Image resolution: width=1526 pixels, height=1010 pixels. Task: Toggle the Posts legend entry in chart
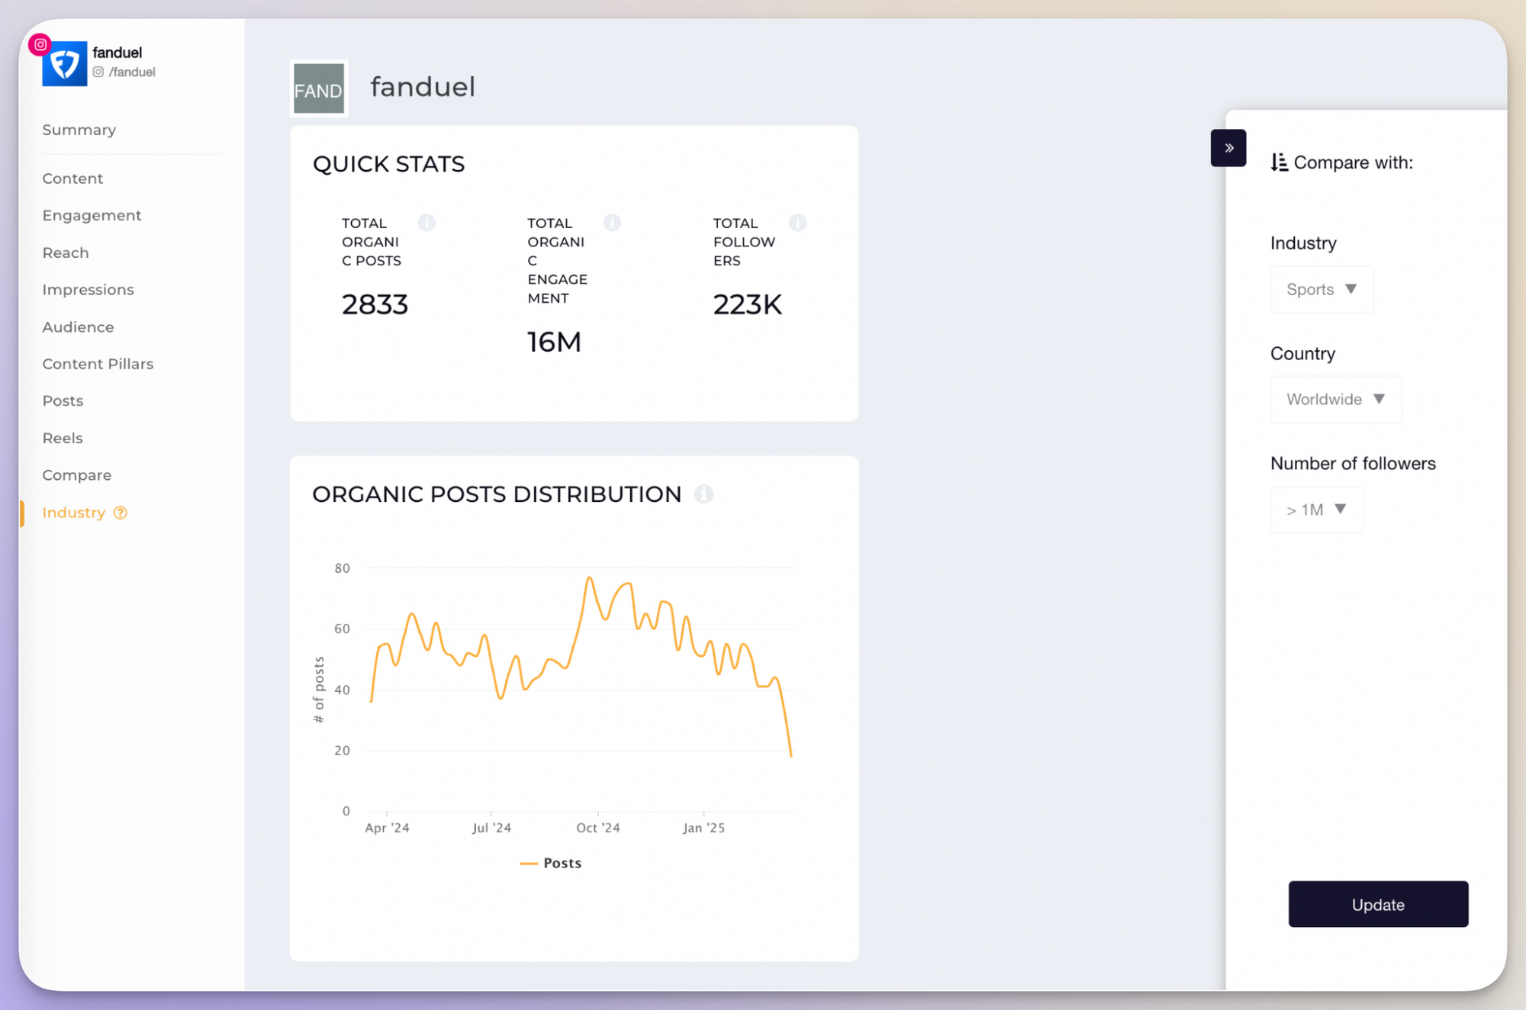[x=551, y=864]
